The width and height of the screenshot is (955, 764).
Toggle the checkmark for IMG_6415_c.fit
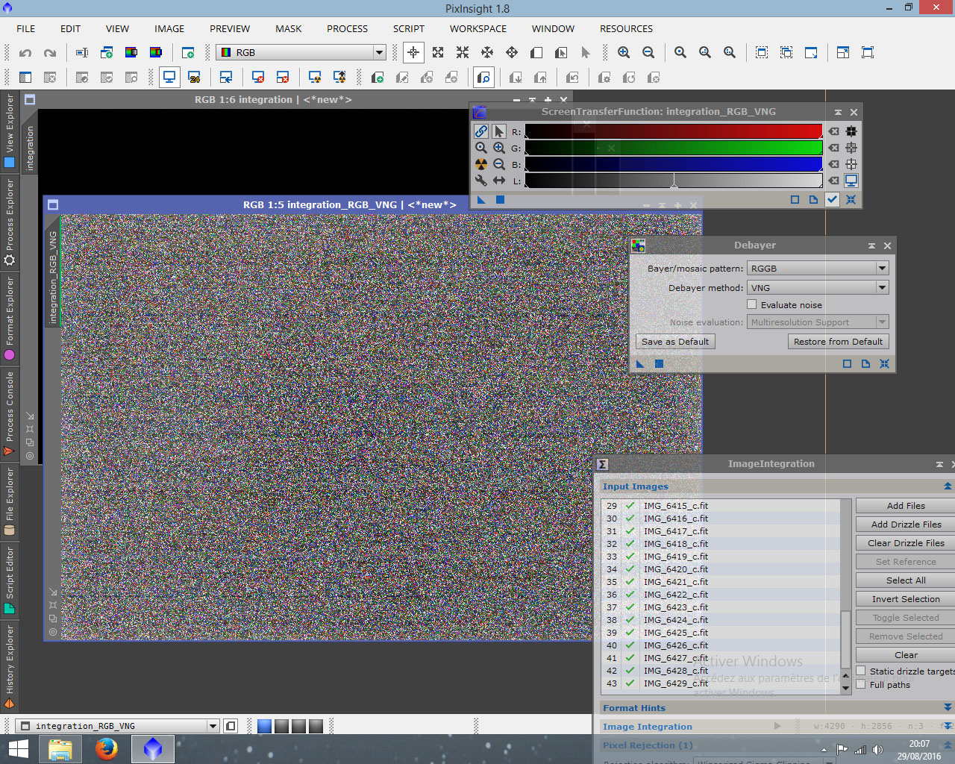(630, 505)
